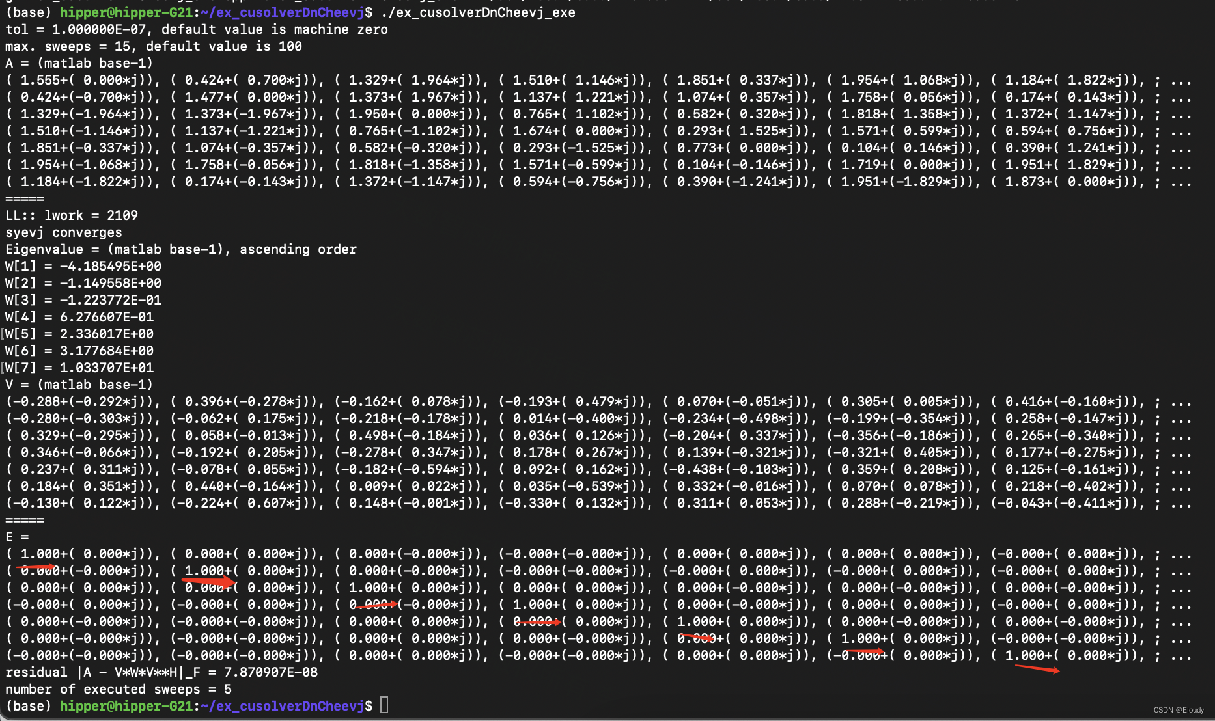Image resolution: width=1215 pixels, height=721 pixels.
Task: Click the E = header line
Action: [x=17, y=537]
